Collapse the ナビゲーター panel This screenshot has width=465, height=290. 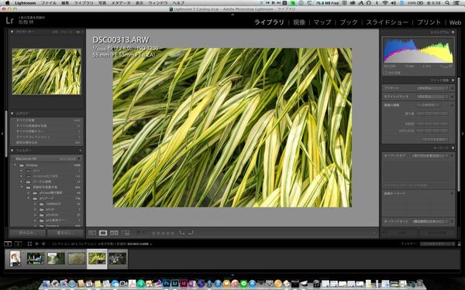(12, 32)
